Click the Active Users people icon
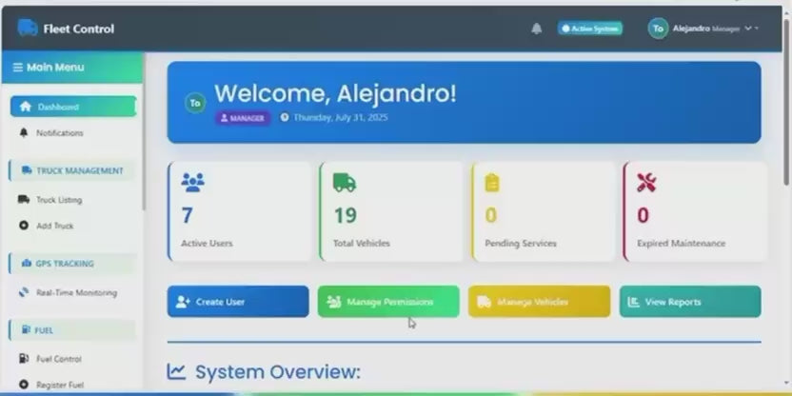Screen dimensions: 792x396 pos(192,183)
